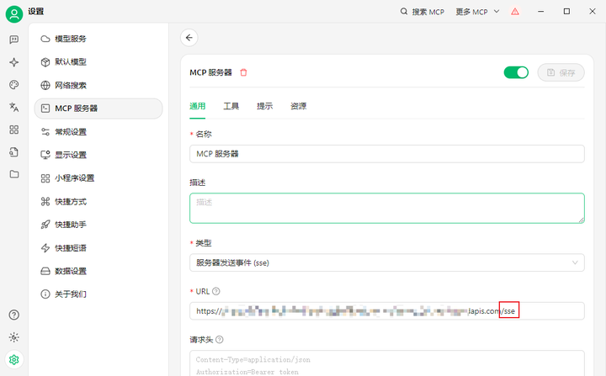Minimize the application window
The image size is (606, 376).
pyautogui.click(x=540, y=12)
